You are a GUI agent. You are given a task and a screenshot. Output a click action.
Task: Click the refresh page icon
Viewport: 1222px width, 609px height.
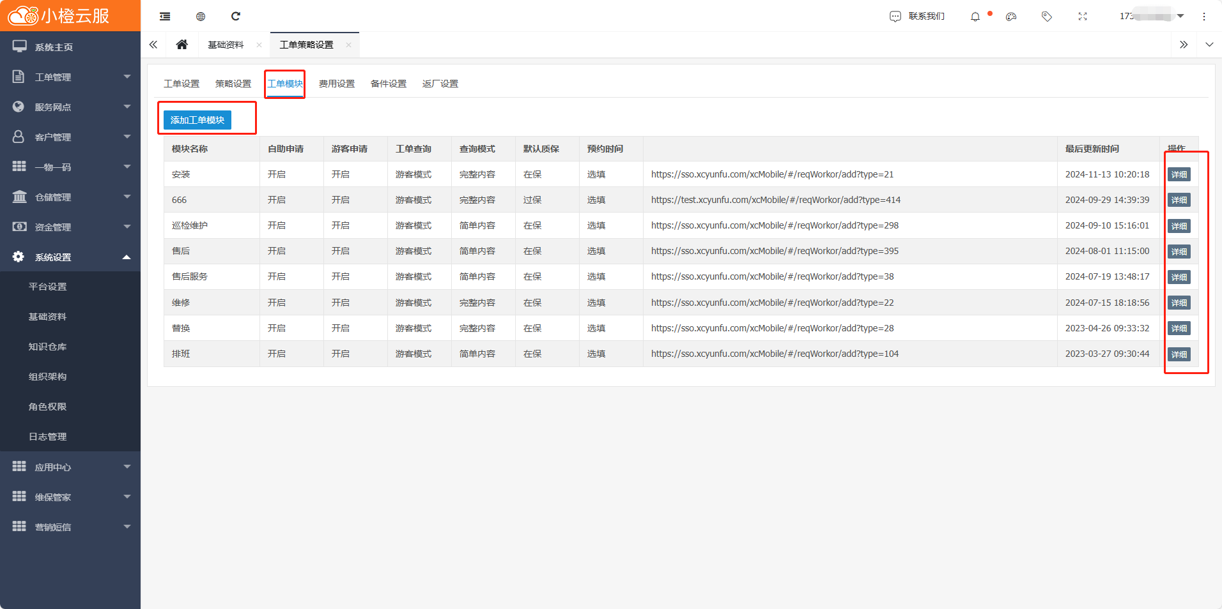coord(236,17)
